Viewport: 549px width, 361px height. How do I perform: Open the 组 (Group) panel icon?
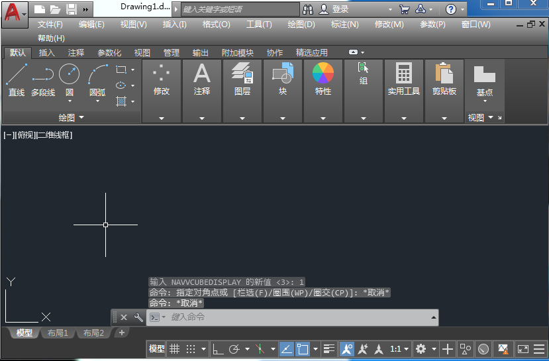(x=364, y=74)
